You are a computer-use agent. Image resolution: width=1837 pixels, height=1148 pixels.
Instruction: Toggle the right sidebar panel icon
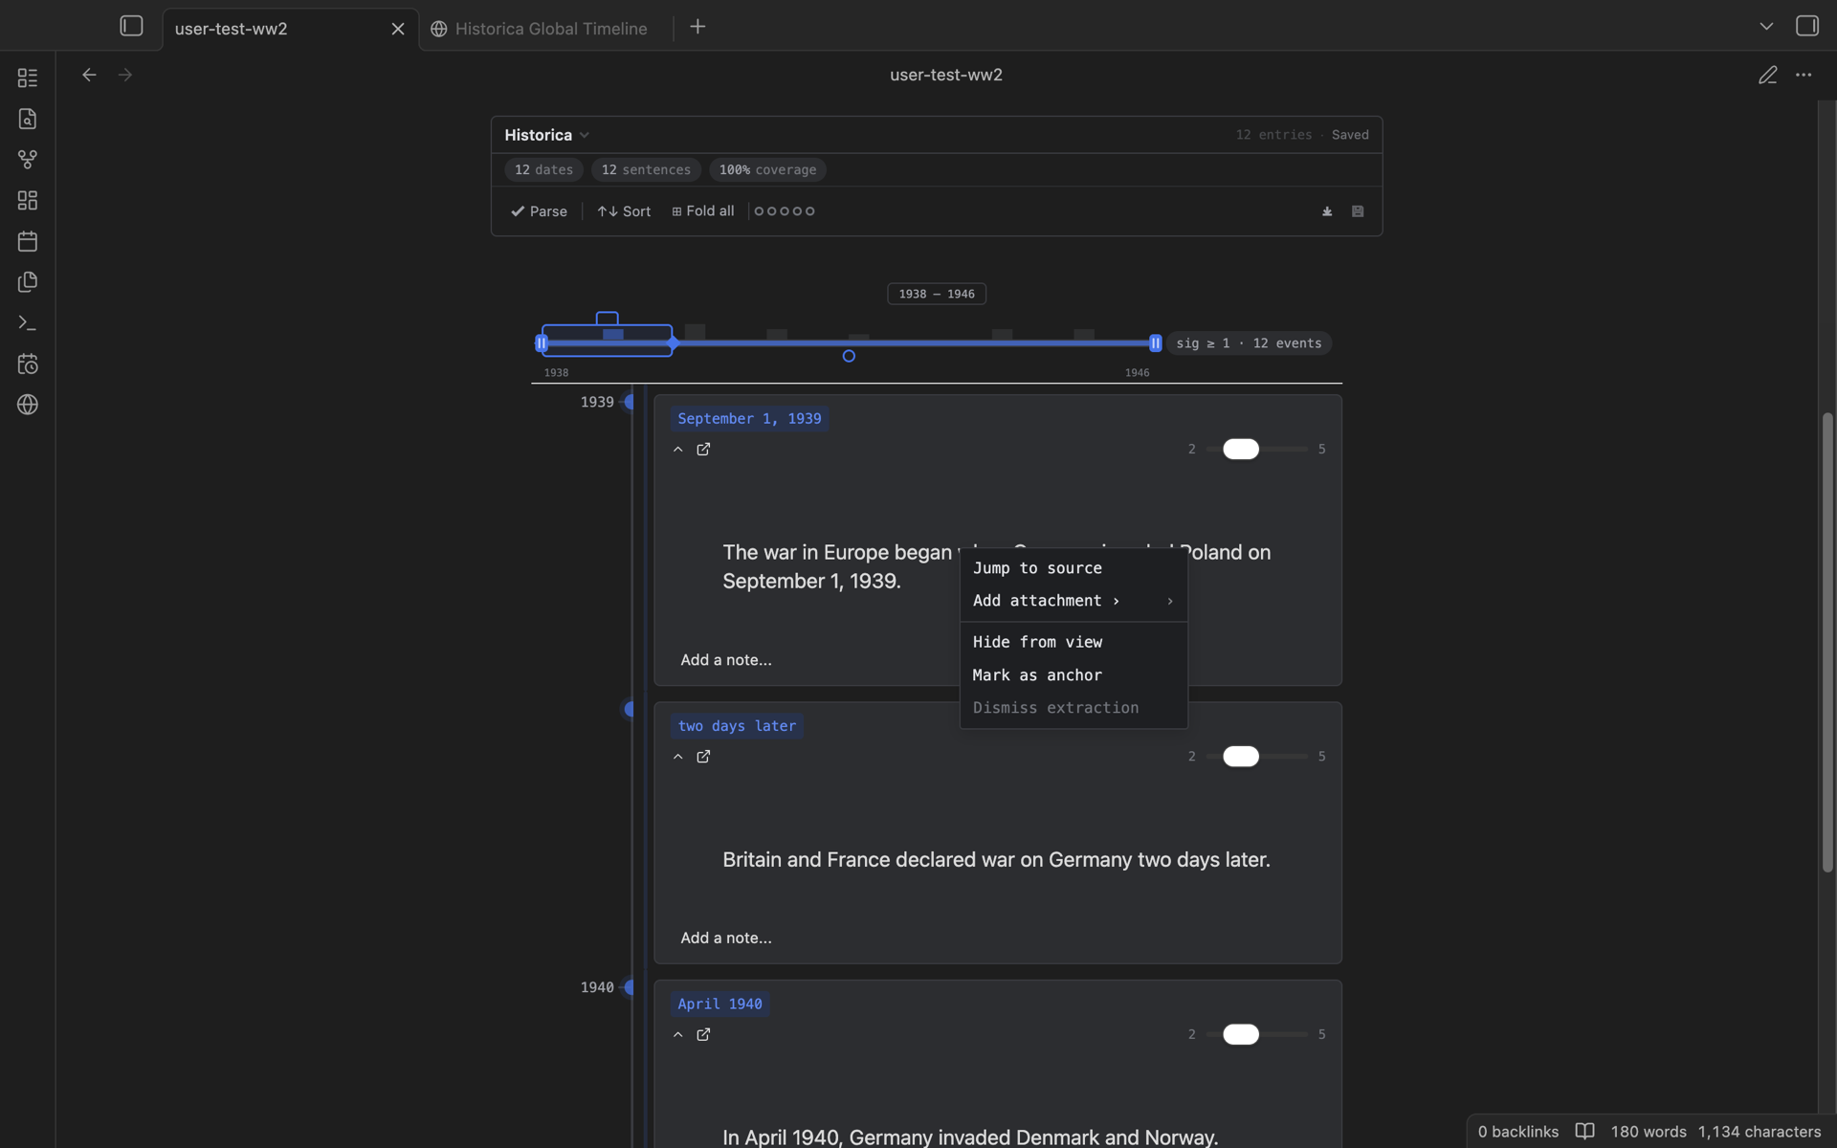pos(1806,26)
